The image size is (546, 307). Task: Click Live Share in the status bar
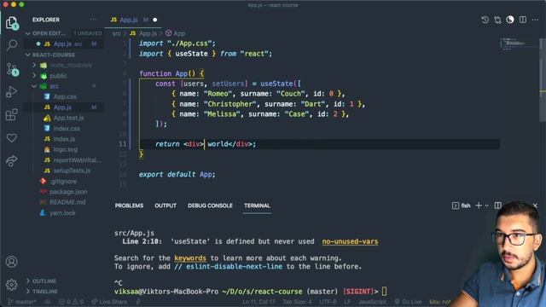tap(109, 302)
